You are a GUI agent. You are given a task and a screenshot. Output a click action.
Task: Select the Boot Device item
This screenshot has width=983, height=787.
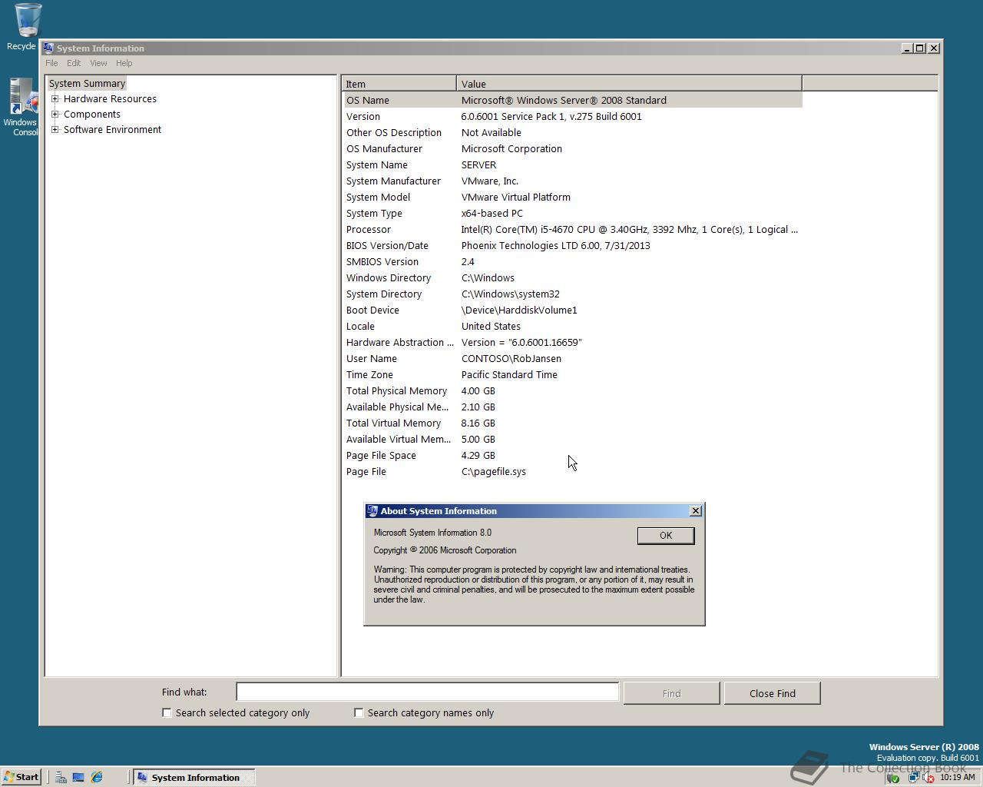pyautogui.click(x=372, y=310)
